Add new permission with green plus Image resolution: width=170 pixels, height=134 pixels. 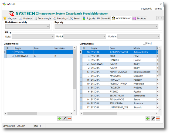point(148,119)
